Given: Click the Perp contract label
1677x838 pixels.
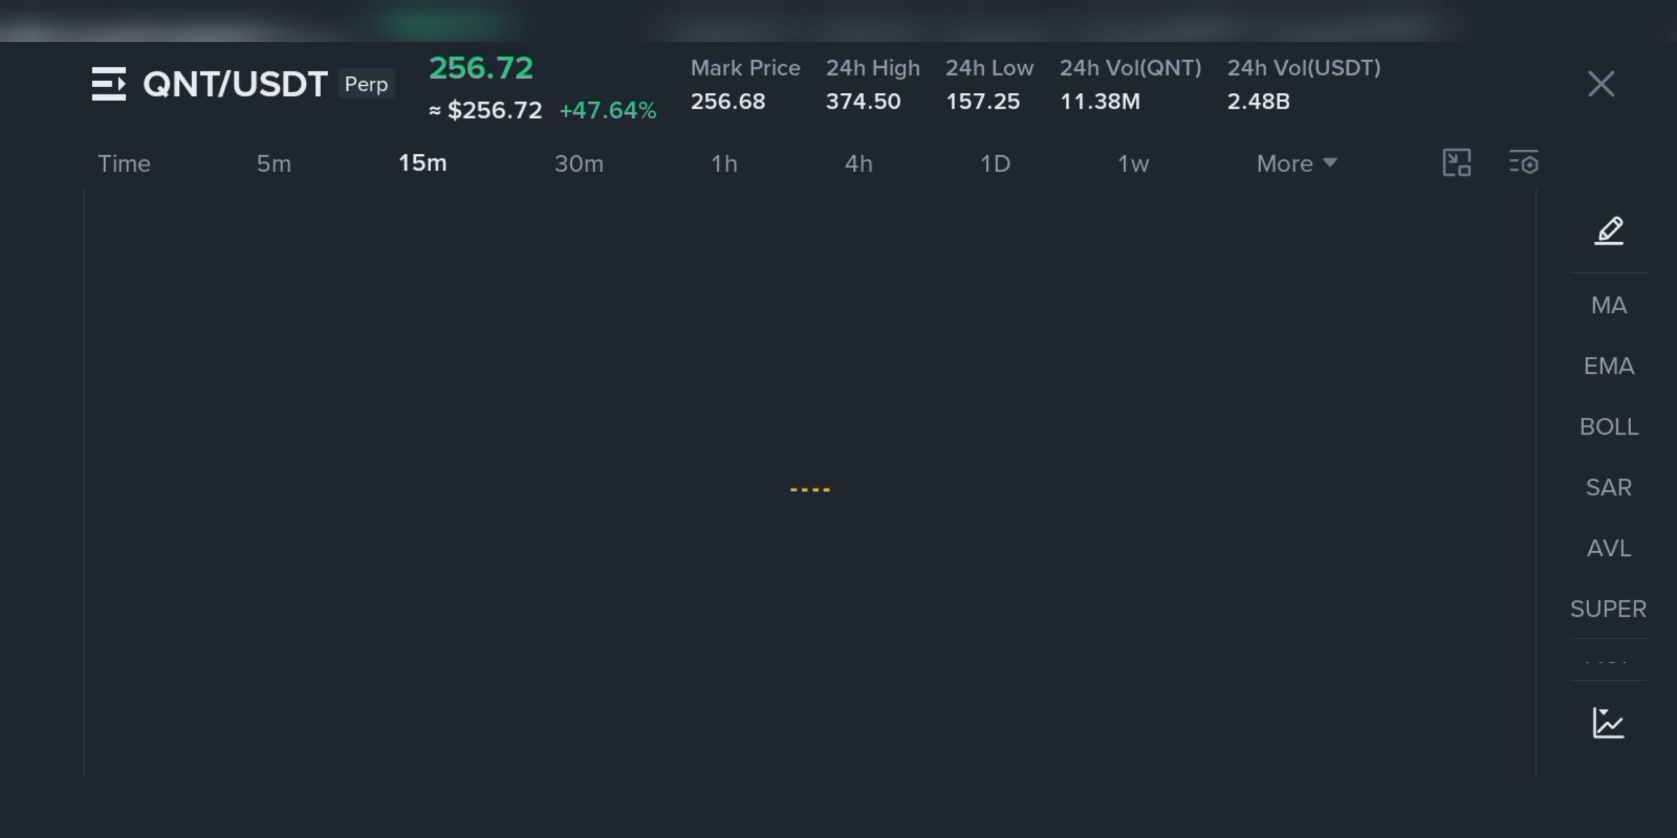Looking at the screenshot, I should [x=366, y=84].
